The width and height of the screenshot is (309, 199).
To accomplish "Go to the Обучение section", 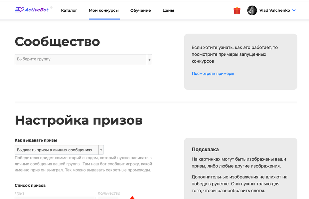I will click(x=140, y=10).
